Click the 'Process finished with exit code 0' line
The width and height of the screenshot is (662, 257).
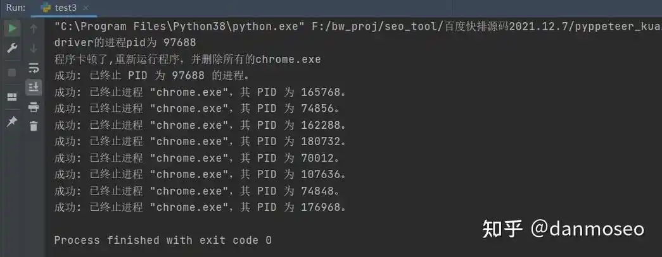tap(163, 240)
